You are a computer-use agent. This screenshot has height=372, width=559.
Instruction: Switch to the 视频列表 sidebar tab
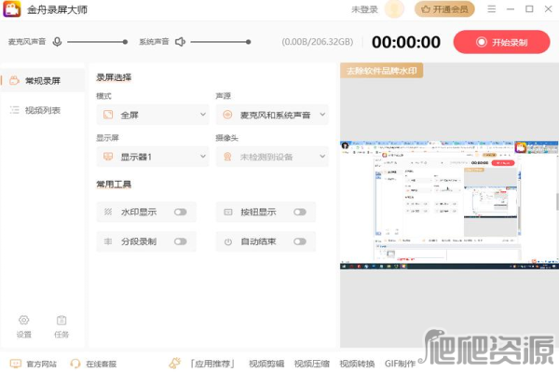[43, 110]
